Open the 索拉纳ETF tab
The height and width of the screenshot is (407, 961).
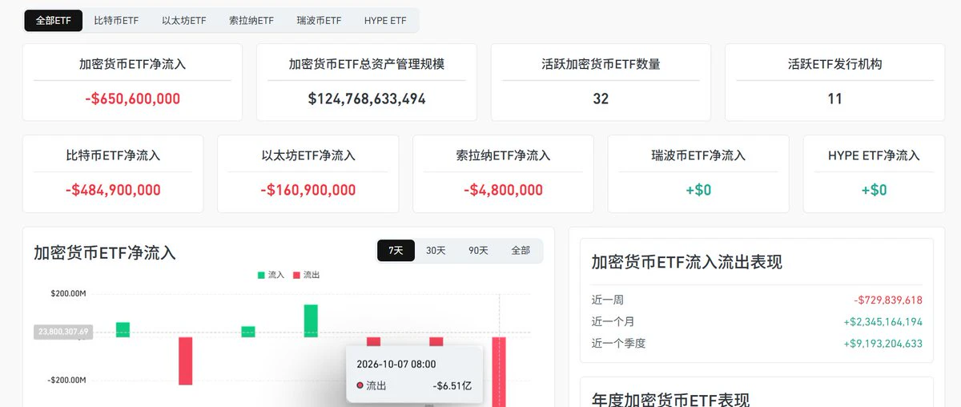251,21
